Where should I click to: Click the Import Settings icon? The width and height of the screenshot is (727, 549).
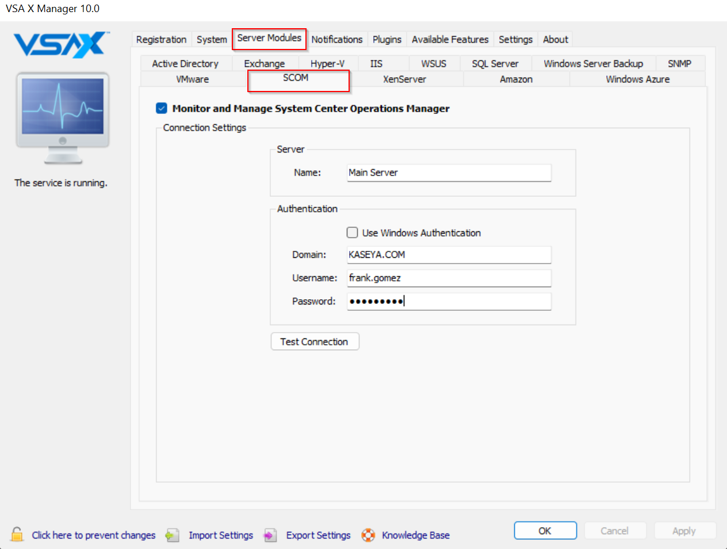172,535
